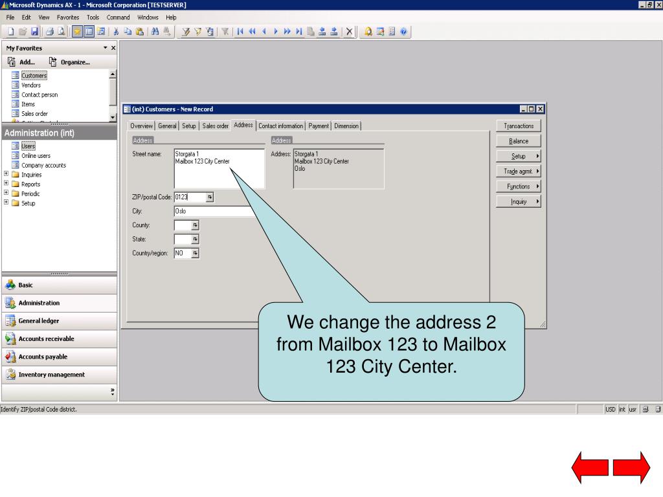Toggle the navigation pane toolbar icon

pos(89,31)
